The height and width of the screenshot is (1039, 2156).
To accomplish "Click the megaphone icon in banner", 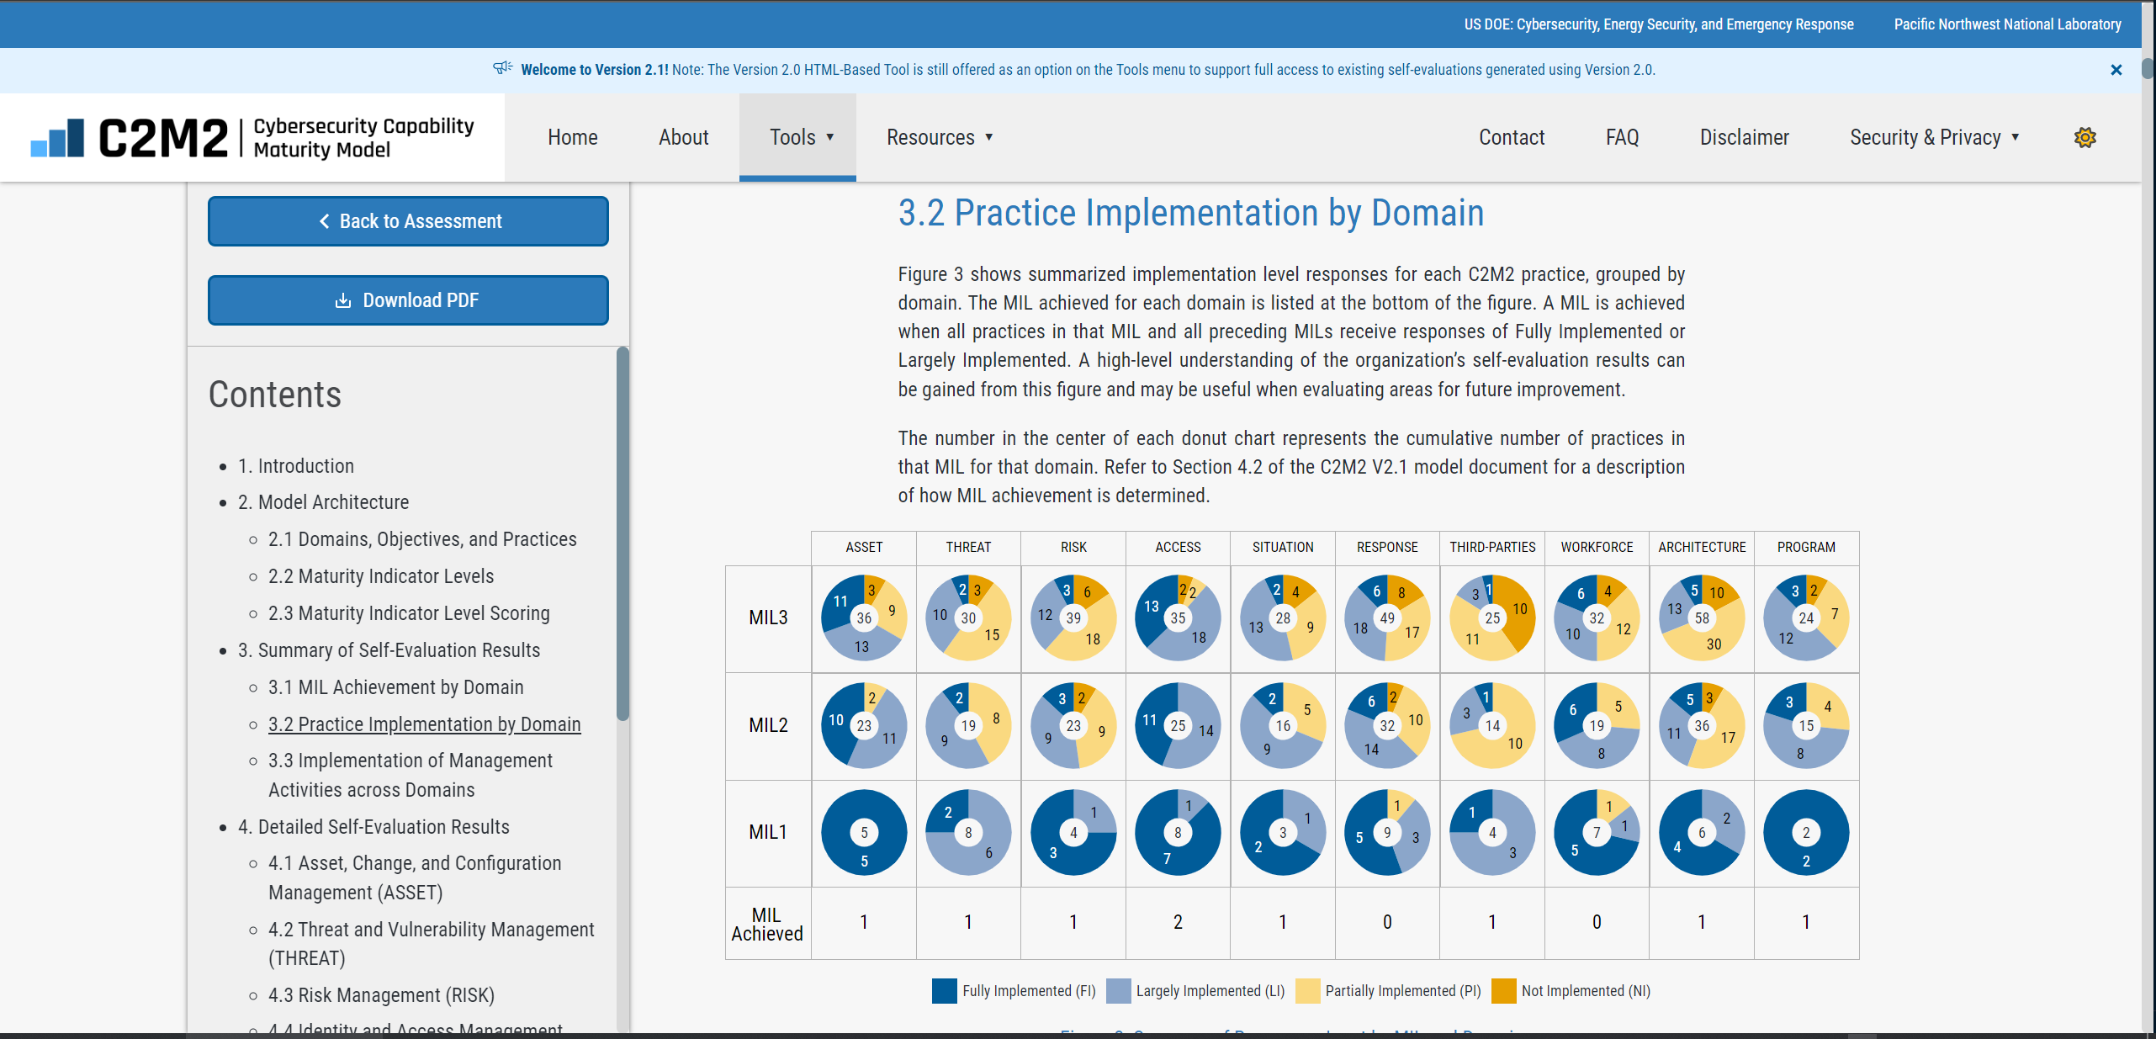I will pyautogui.click(x=502, y=68).
